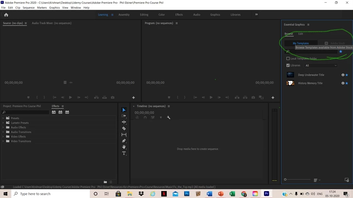Expand the Video Effects folder
Image resolution: width=353 pixels, height=198 pixels.
pyautogui.click(x=3, y=137)
